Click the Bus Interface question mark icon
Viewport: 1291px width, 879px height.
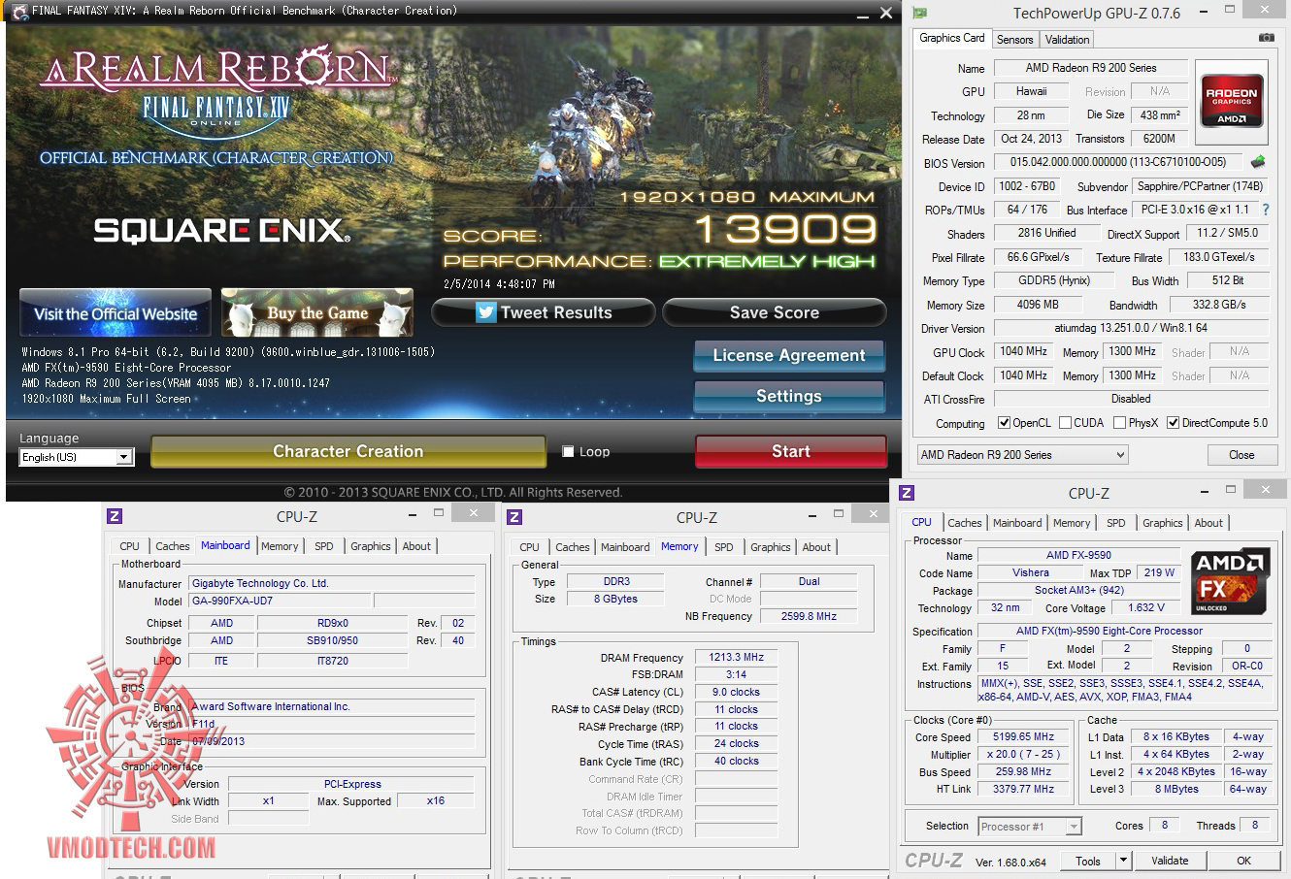click(x=1265, y=210)
